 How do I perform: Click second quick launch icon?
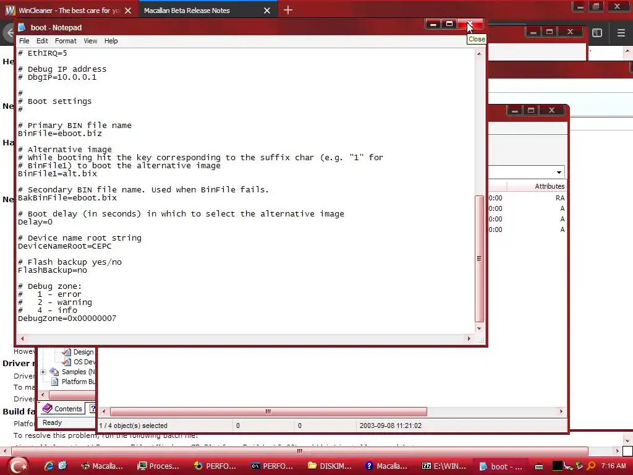pos(62,466)
